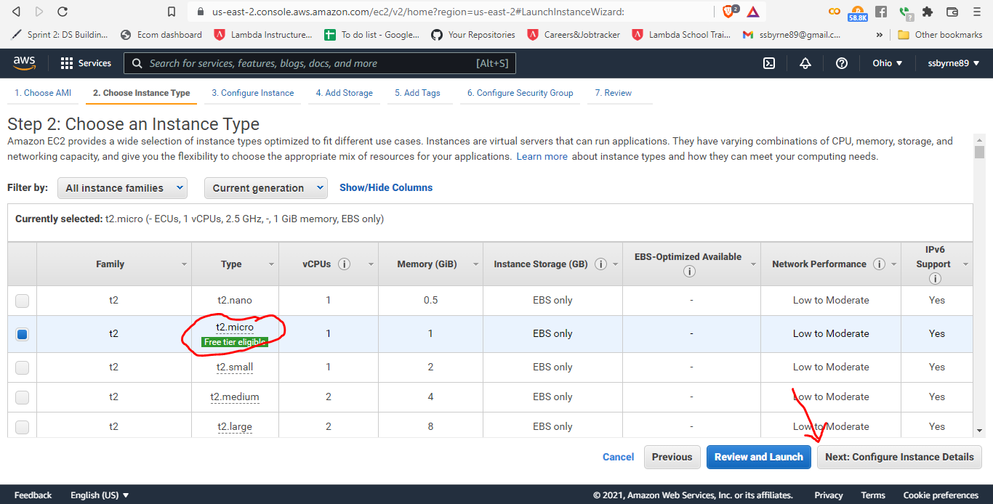Click the Previous button
The image size is (993, 504).
click(x=672, y=457)
